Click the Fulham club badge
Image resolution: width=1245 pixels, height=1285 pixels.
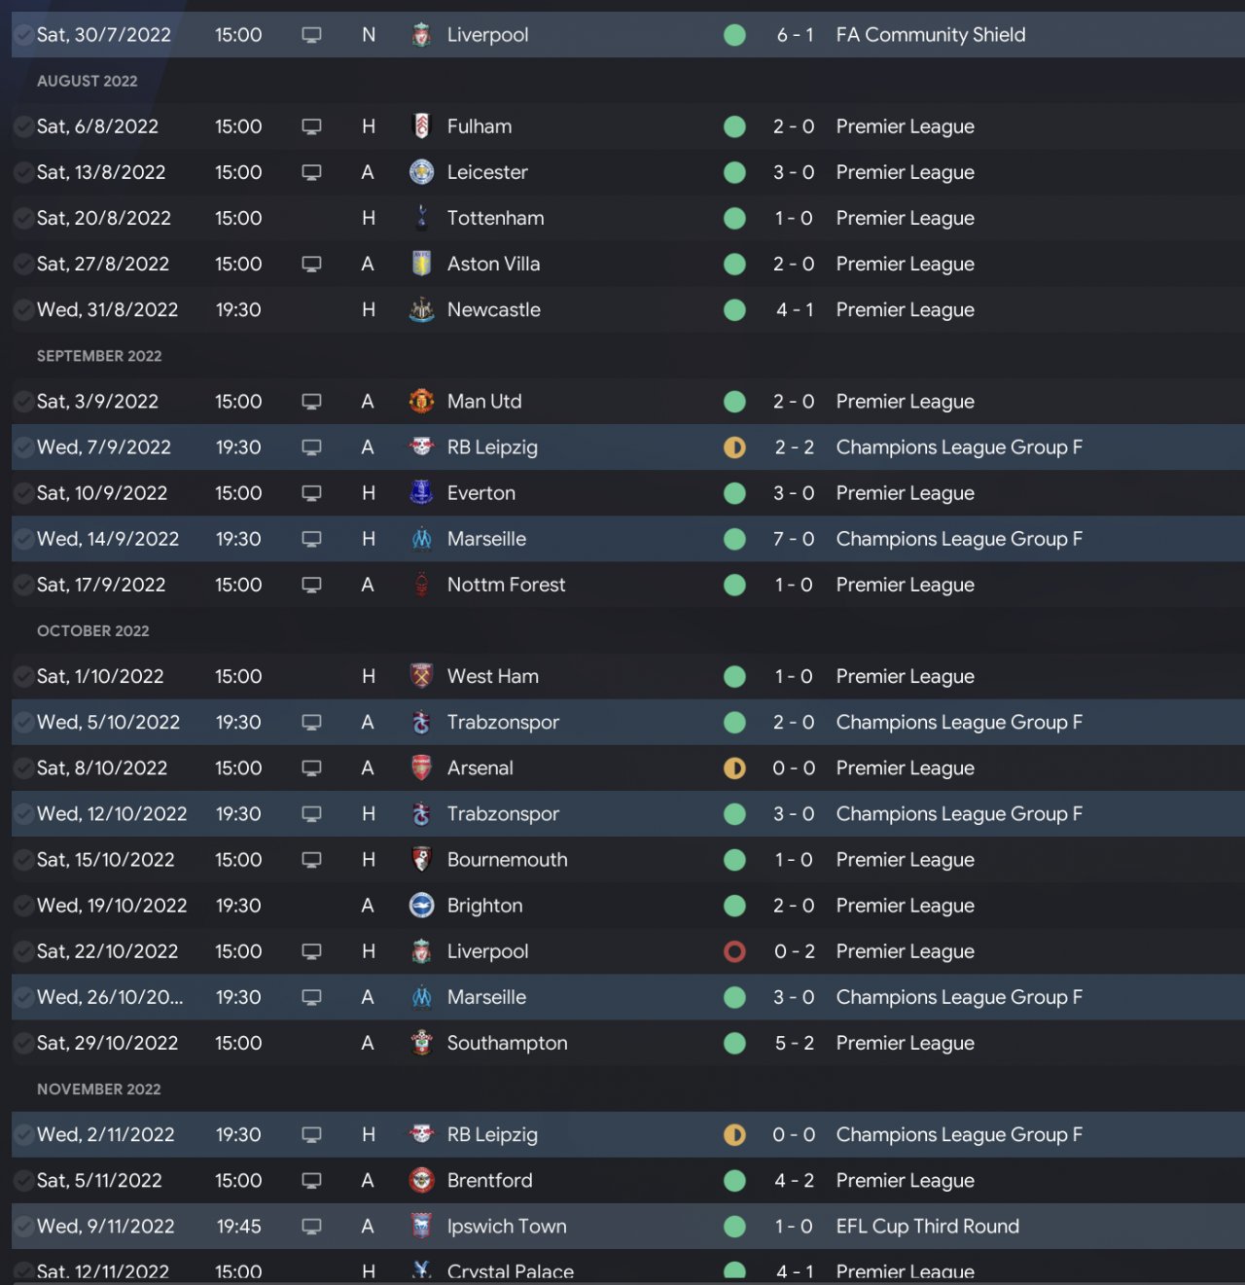click(421, 126)
